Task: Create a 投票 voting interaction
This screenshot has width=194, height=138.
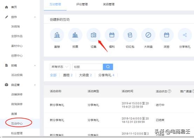Action: point(75,35)
